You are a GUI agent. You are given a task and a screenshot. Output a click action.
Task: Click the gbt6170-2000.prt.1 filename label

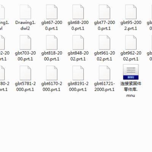52,87
